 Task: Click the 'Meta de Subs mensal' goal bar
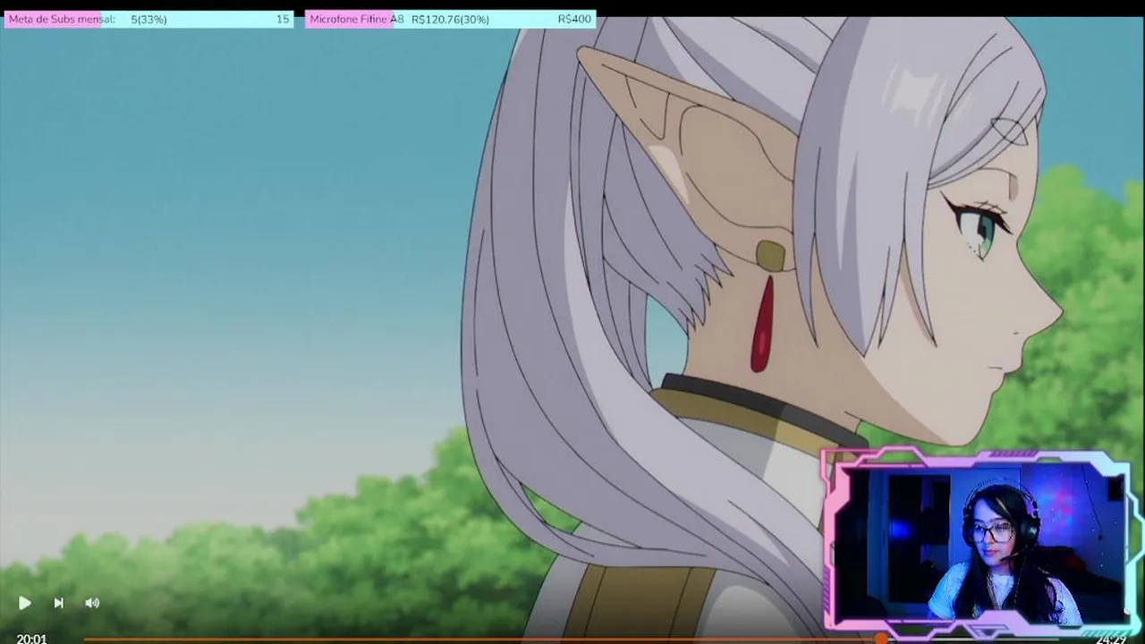[148, 19]
